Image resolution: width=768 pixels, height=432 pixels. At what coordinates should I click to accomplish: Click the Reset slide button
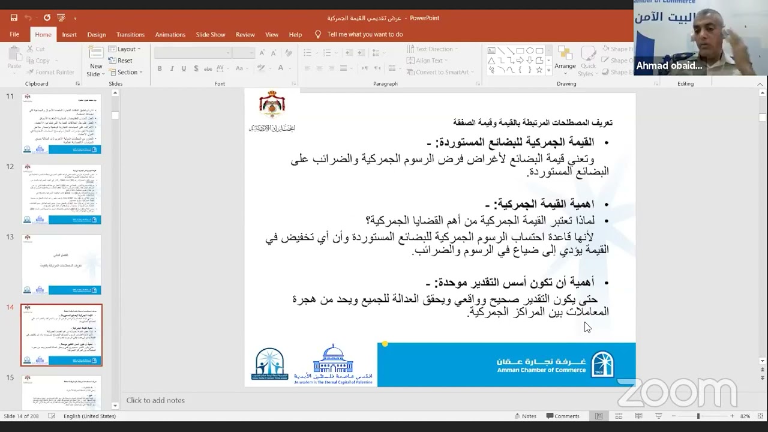tap(121, 61)
